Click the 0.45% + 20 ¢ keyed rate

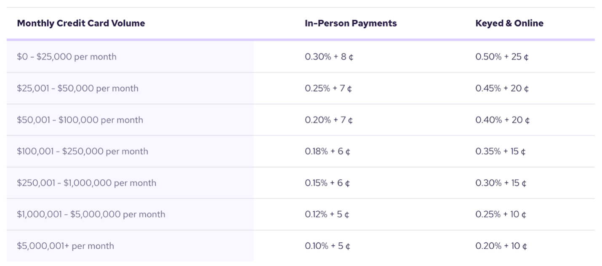click(502, 88)
